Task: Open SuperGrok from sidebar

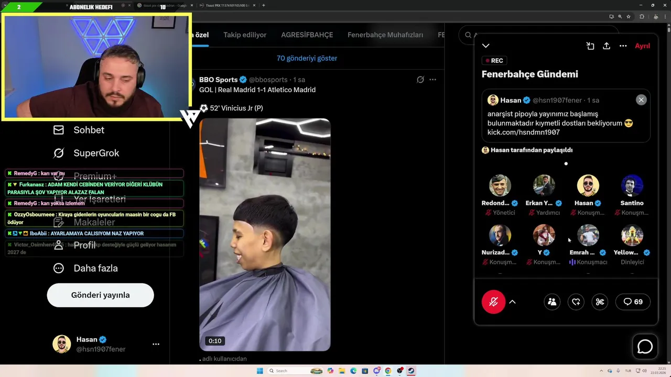Action: point(86,153)
